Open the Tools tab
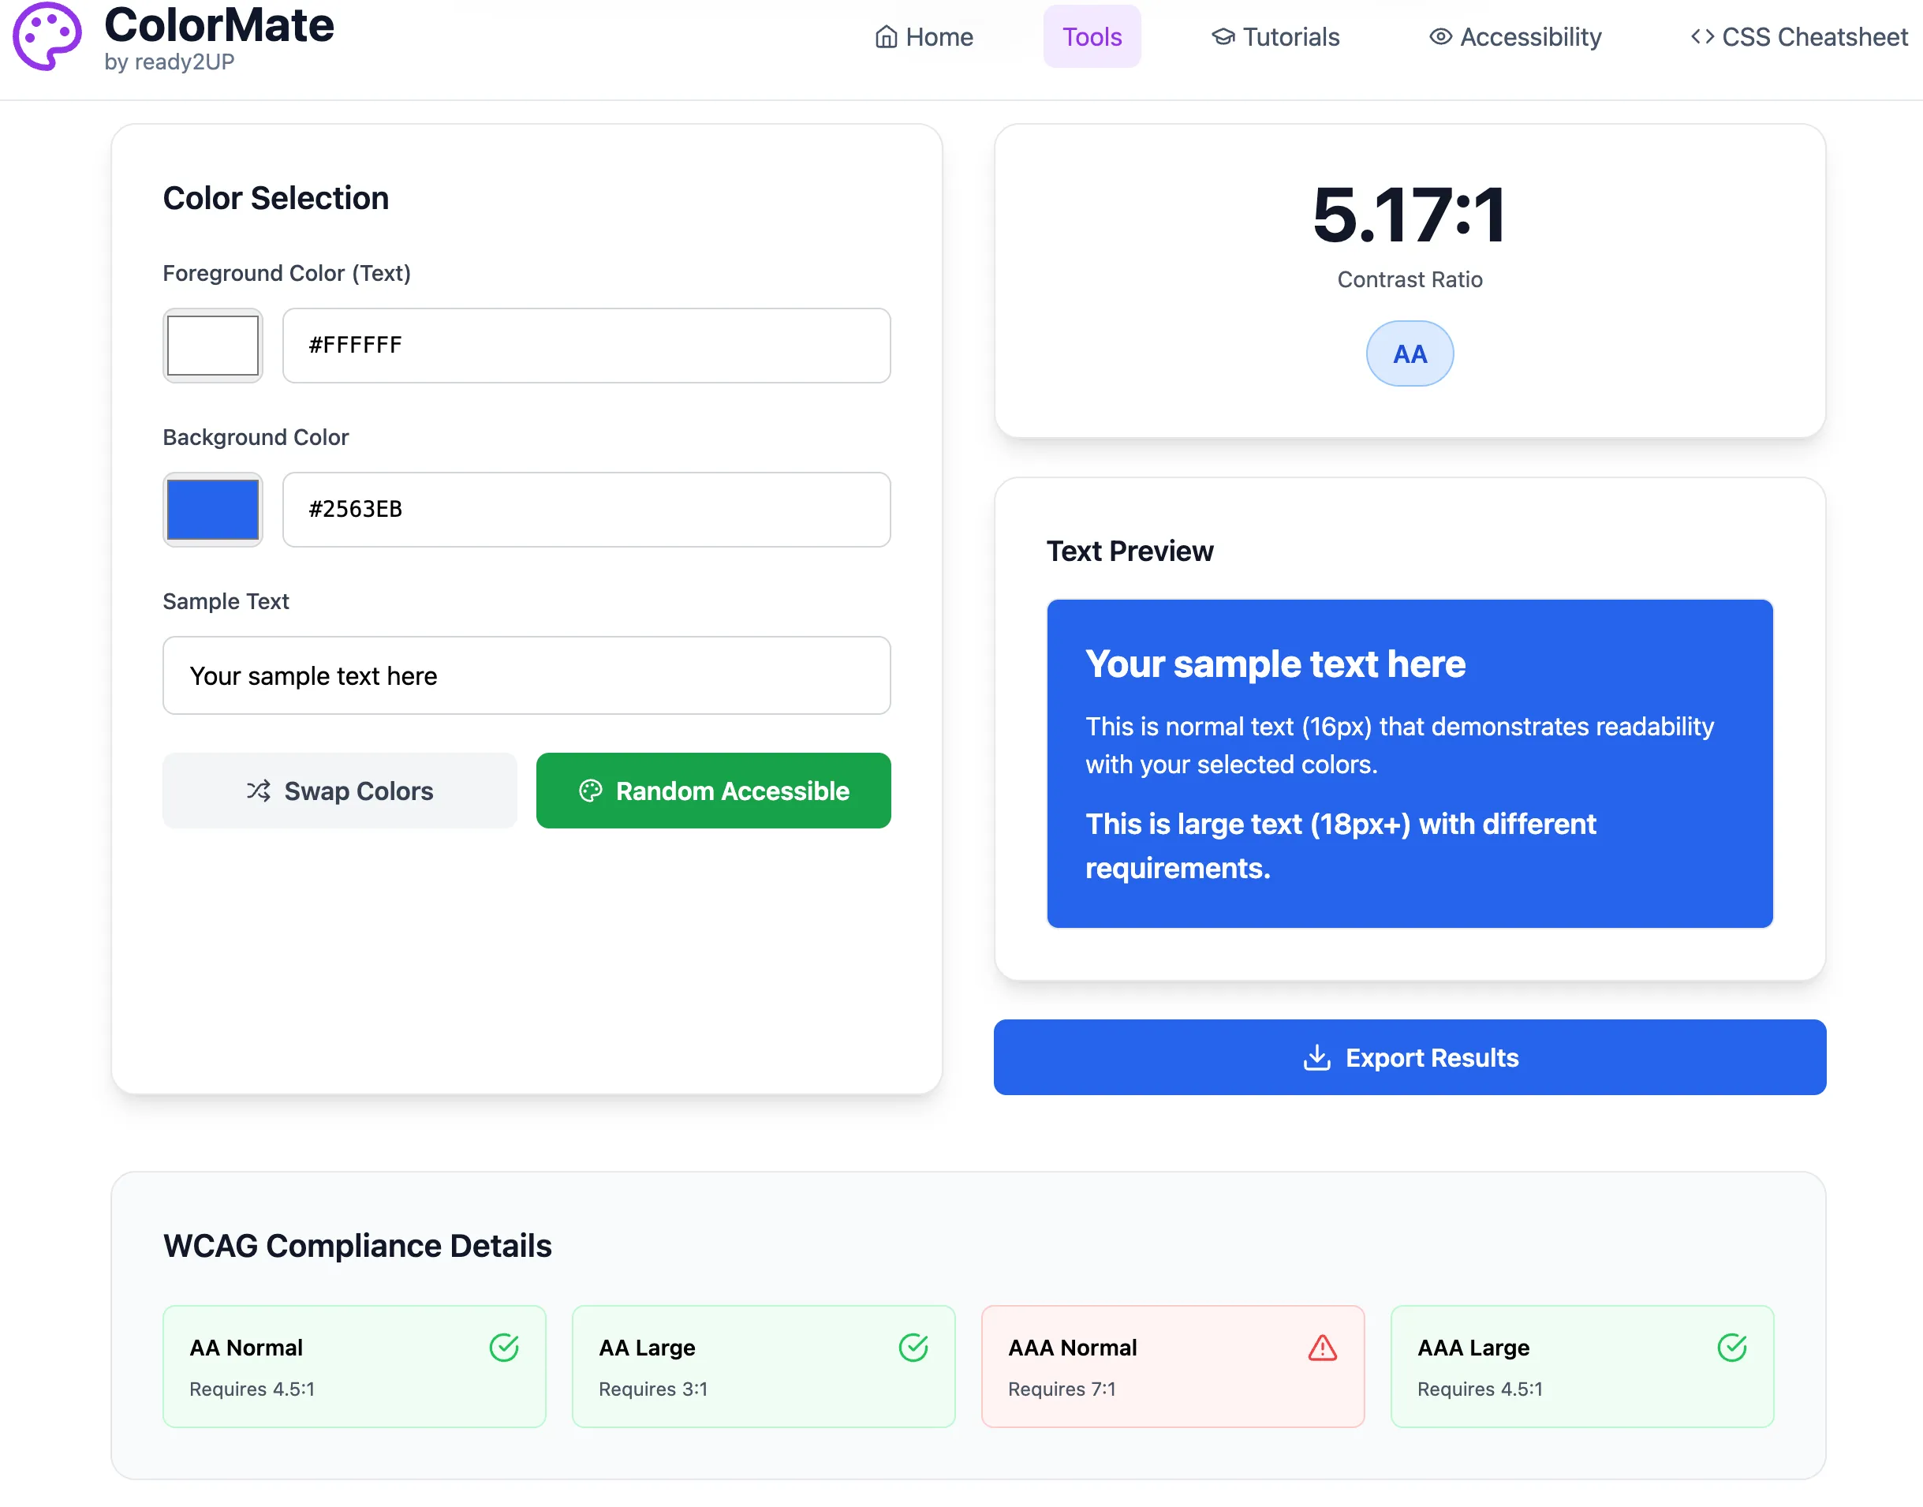This screenshot has width=1923, height=1507. click(x=1091, y=37)
